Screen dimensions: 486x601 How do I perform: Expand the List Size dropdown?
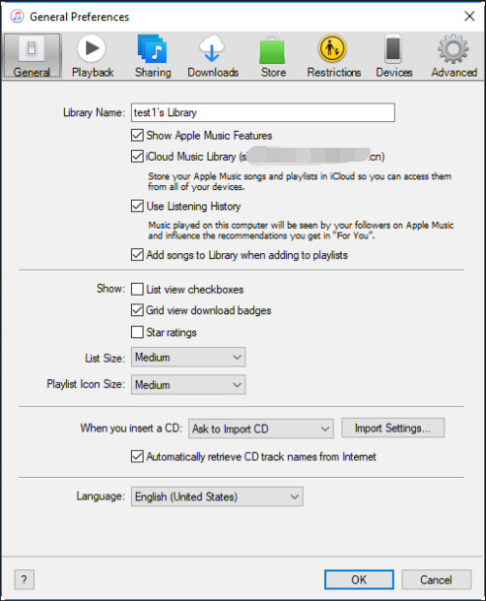(188, 358)
